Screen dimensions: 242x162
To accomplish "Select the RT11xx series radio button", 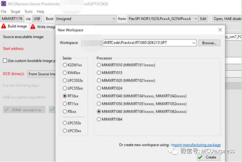I will click(x=65, y=104).
